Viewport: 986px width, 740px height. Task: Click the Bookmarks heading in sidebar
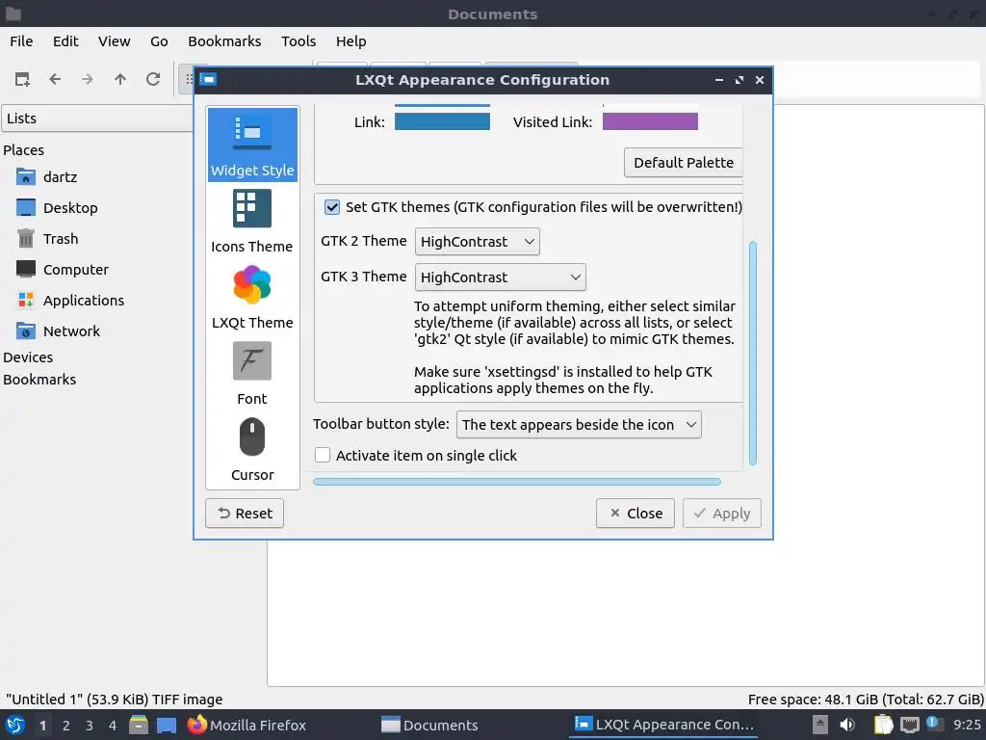39,380
